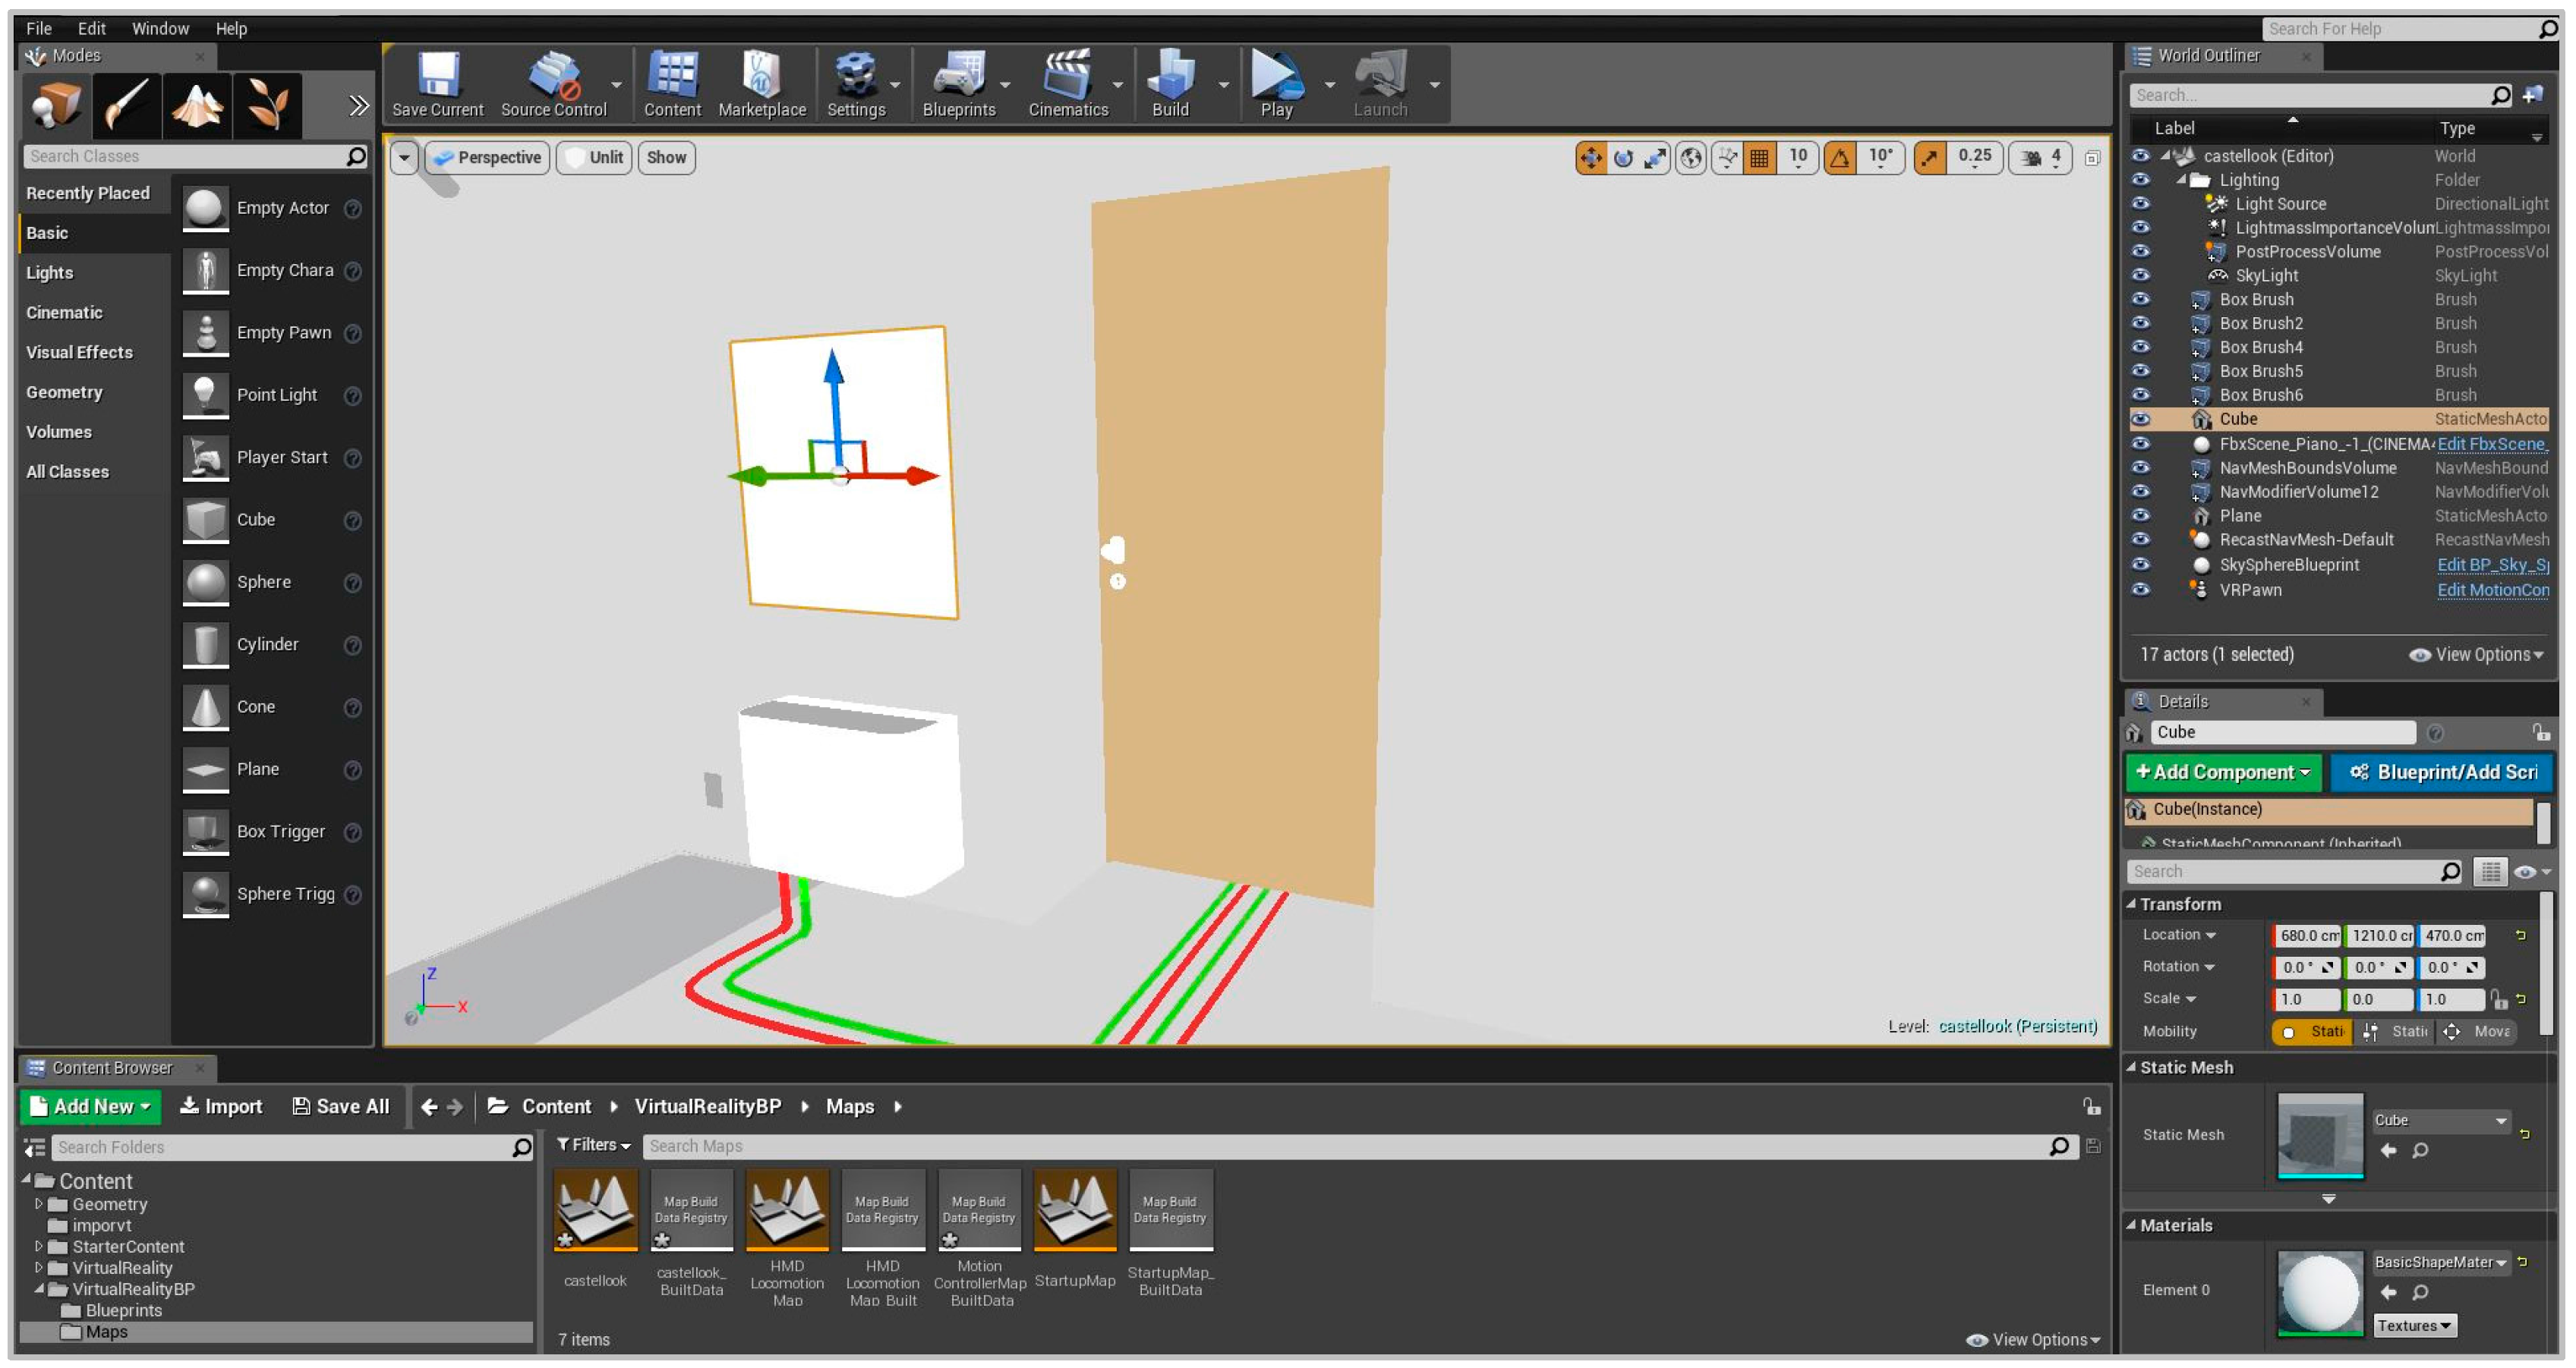The image size is (2576, 1368).
Task: Expand the StarterContent folder
Action: tap(39, 1246)
